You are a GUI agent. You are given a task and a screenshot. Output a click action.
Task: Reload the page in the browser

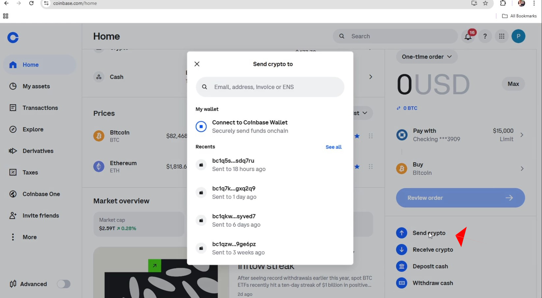click(x=31, y=3)
